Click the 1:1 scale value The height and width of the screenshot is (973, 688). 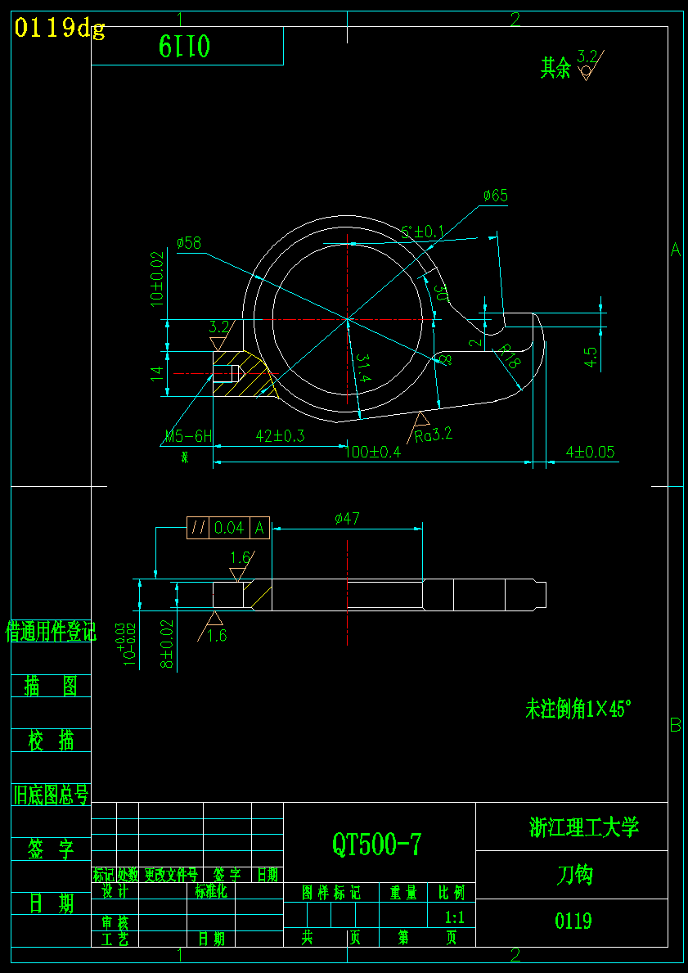pos(455,917)
